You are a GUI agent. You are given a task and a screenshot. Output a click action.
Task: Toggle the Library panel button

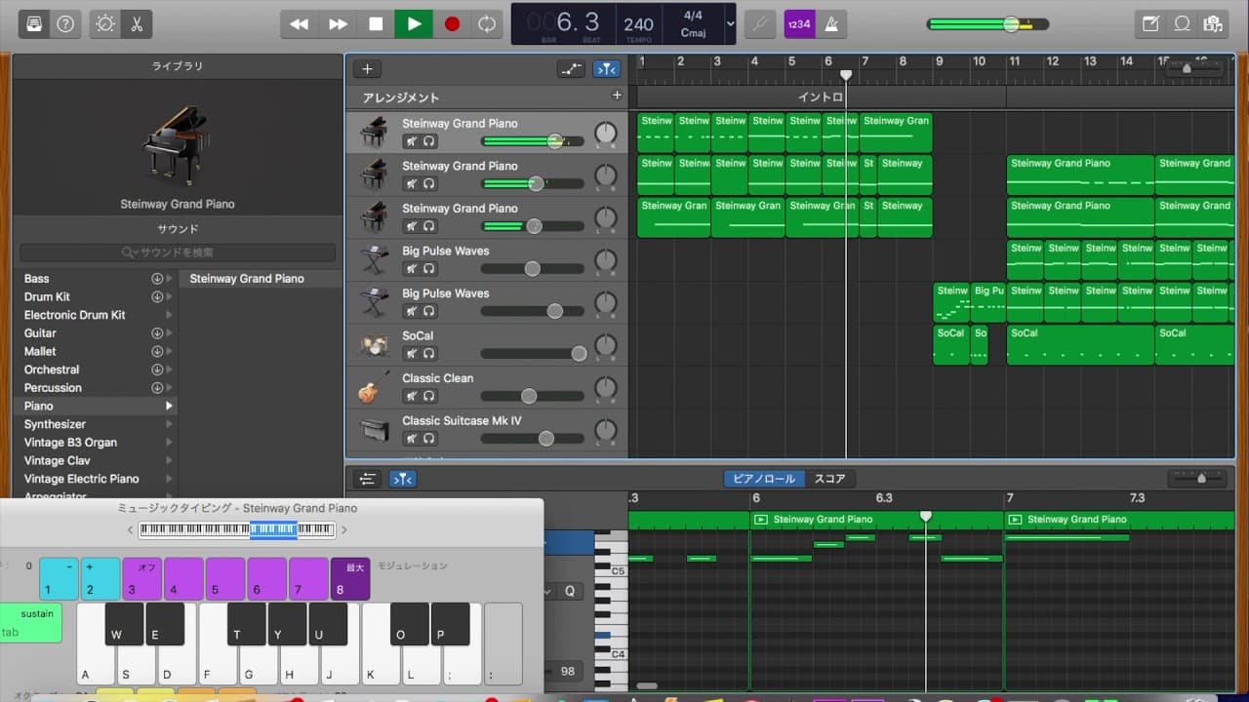(35, 24)
